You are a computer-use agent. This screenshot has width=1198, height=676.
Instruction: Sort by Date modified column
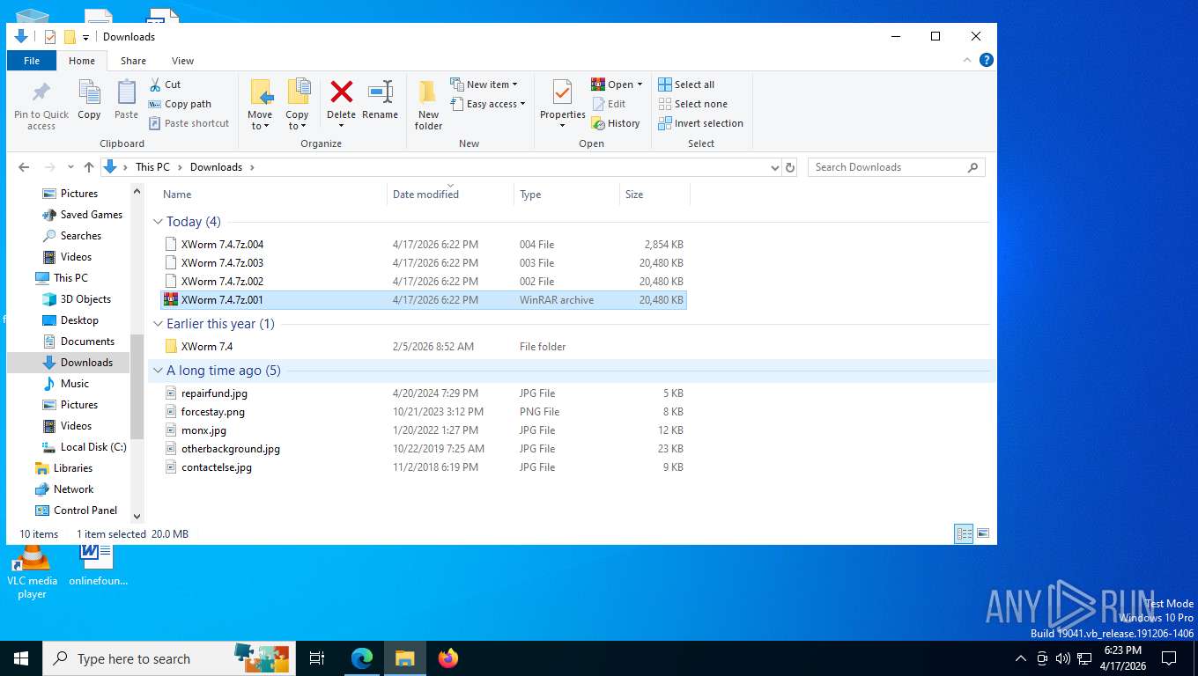450,195
